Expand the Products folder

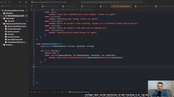2,45
